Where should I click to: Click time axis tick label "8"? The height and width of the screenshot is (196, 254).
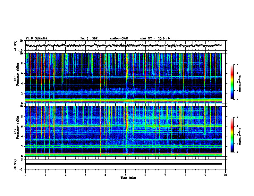[185, 175]
